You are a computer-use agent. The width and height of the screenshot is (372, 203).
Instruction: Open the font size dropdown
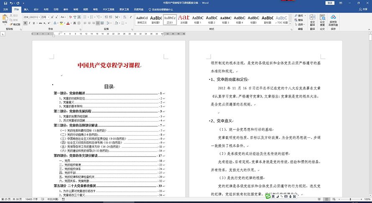coord(48,17)
